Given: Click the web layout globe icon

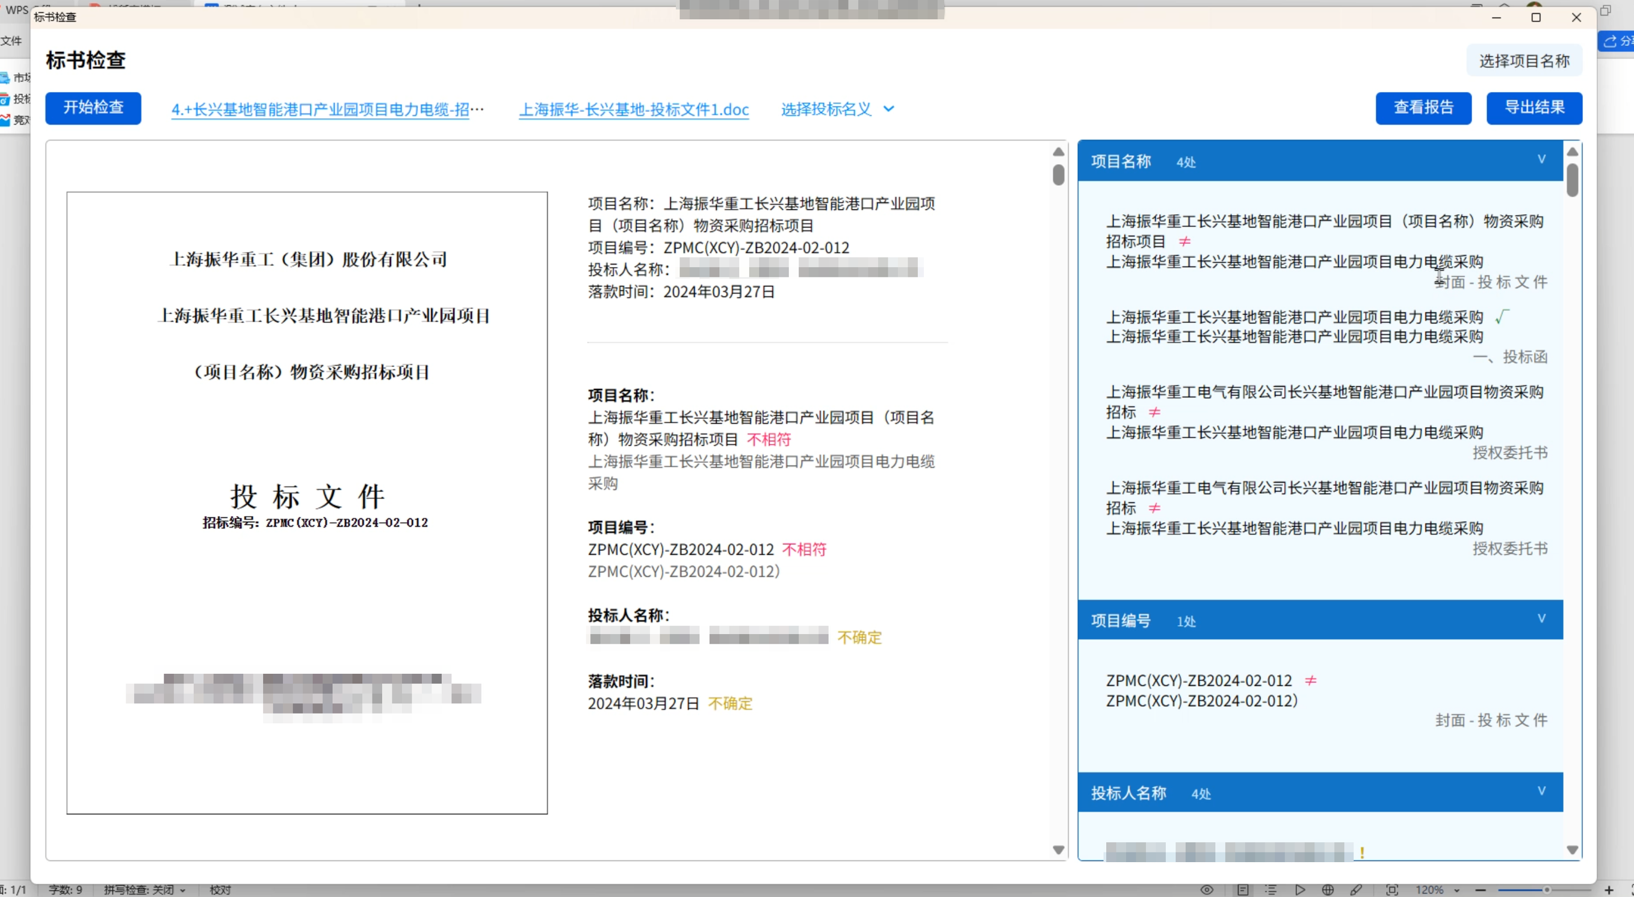Looking at the screenshot, I should pos(1328,889).
